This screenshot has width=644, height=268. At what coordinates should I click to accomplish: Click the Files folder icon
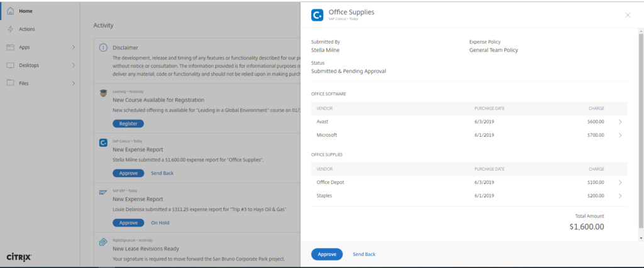(11, 83)
